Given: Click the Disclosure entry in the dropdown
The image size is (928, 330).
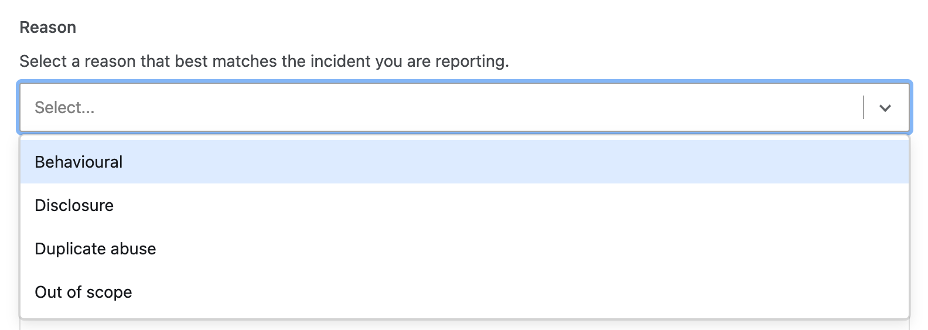Looking at the screenshot, I should pos(465,205).
